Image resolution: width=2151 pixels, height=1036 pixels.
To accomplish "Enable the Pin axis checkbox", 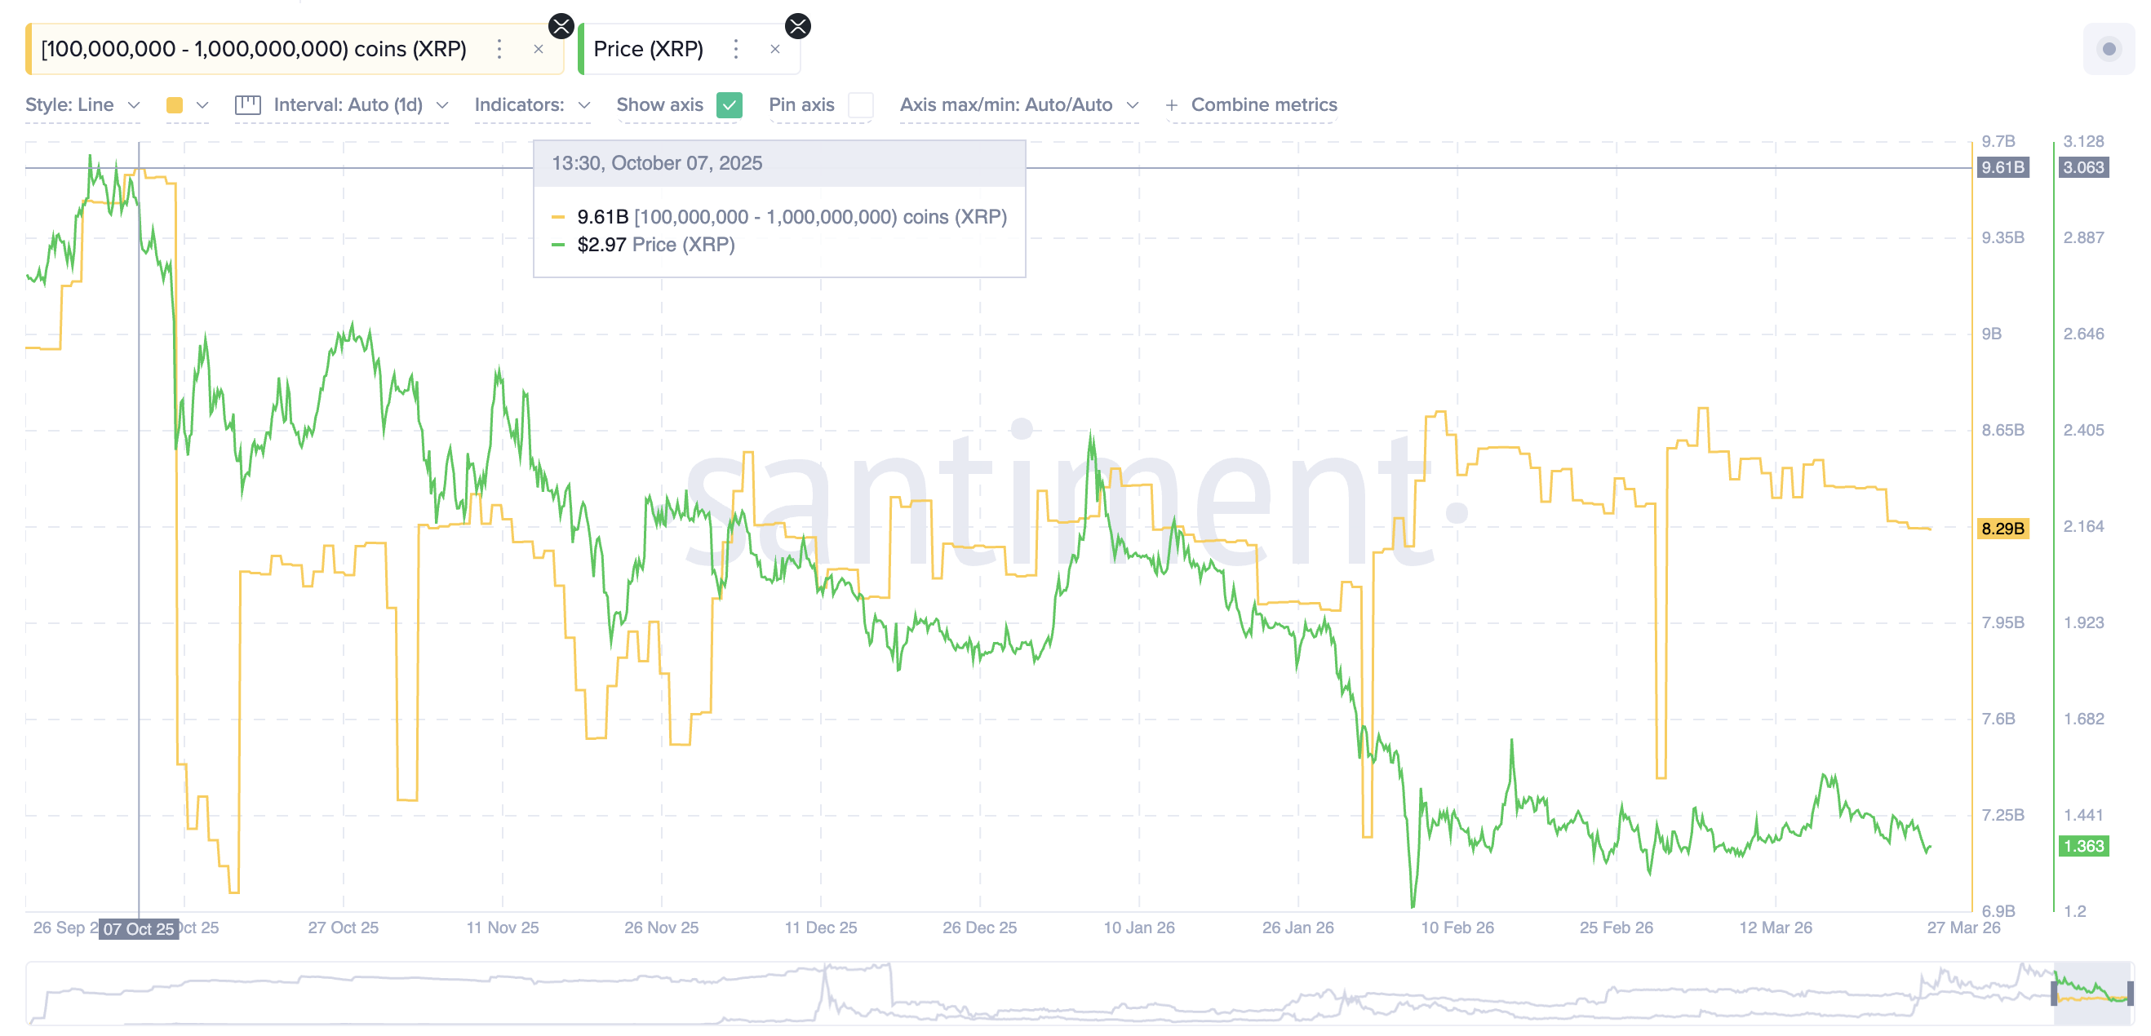I will pos(860,105).
